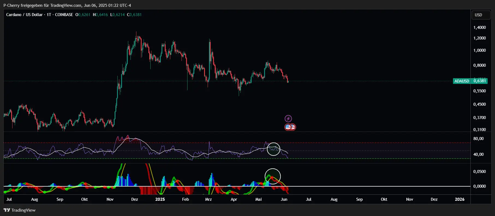Click the first Jul label on time axis
This screenshot has width=495, height=216.
click(x=9, y=199)
